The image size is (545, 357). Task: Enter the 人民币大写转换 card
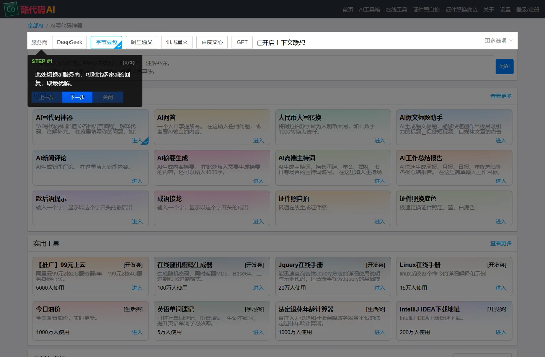pyautogui.click(x=380, y=140)
